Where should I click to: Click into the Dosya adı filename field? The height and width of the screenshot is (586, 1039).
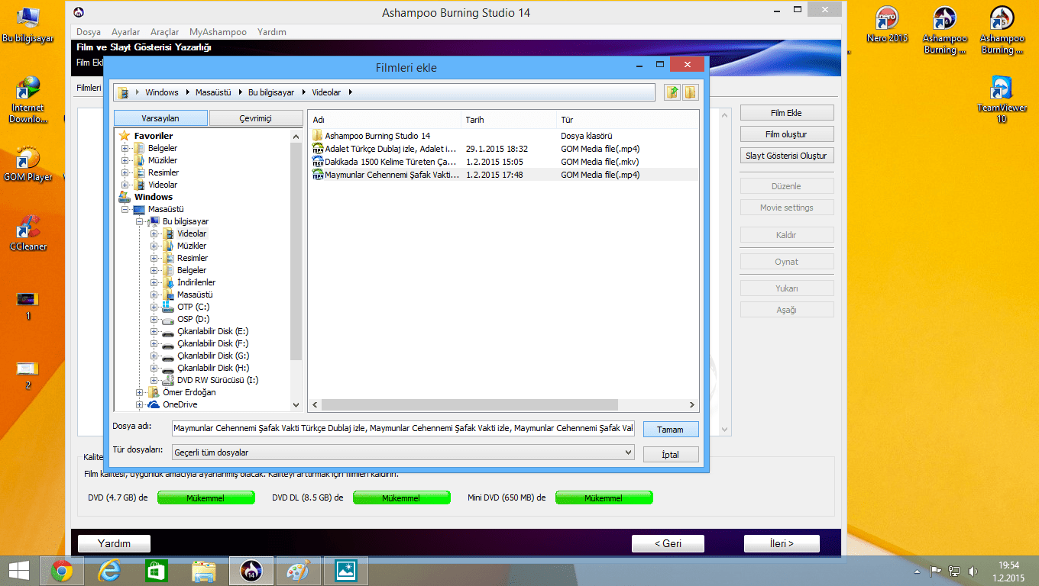click(x=403, y=429)
